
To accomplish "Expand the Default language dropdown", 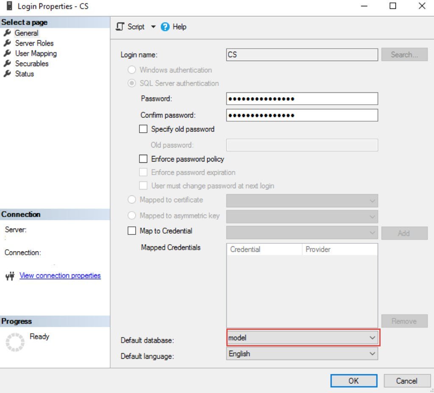I will click(x=373, y=354).
